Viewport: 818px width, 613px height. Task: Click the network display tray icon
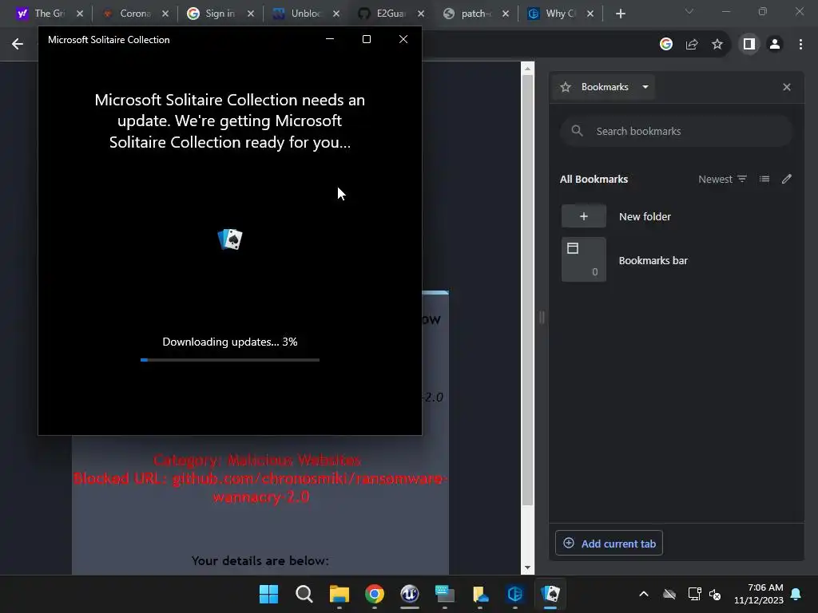click(694, 594)
